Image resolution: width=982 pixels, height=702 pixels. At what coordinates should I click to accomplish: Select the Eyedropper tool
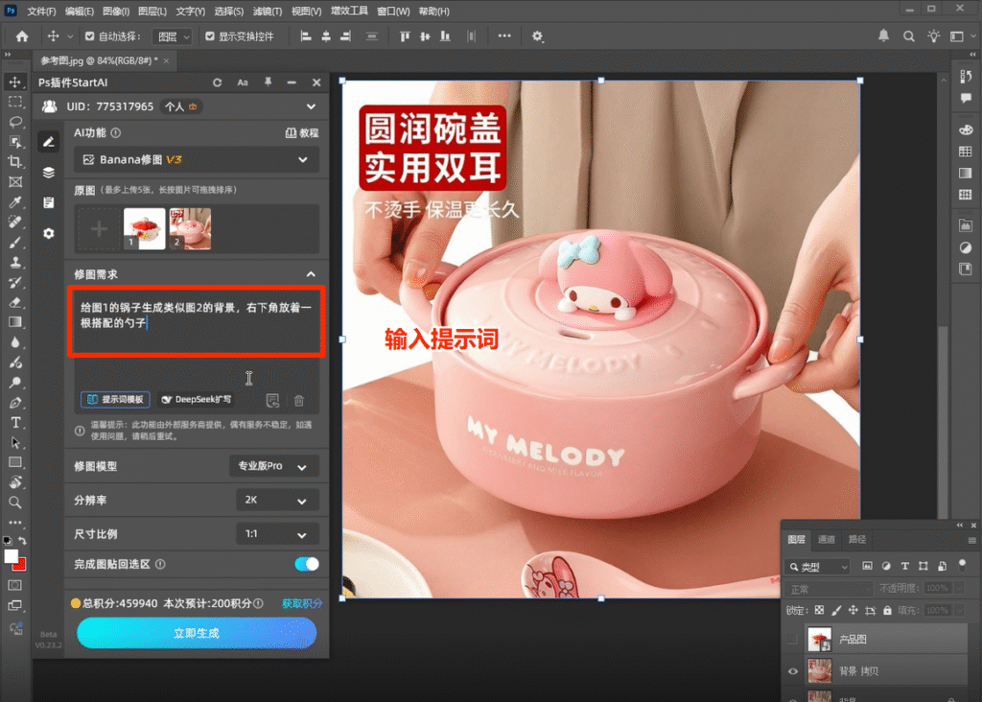click(x=15, y=201)
